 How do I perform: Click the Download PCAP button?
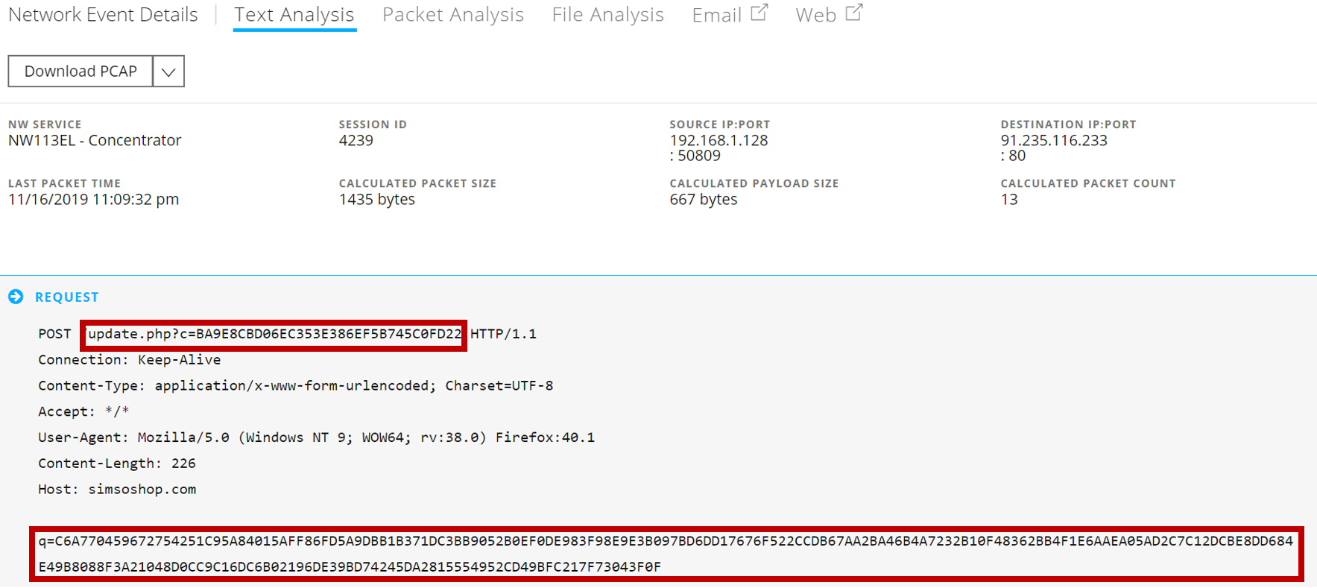(x=80, y=72)
